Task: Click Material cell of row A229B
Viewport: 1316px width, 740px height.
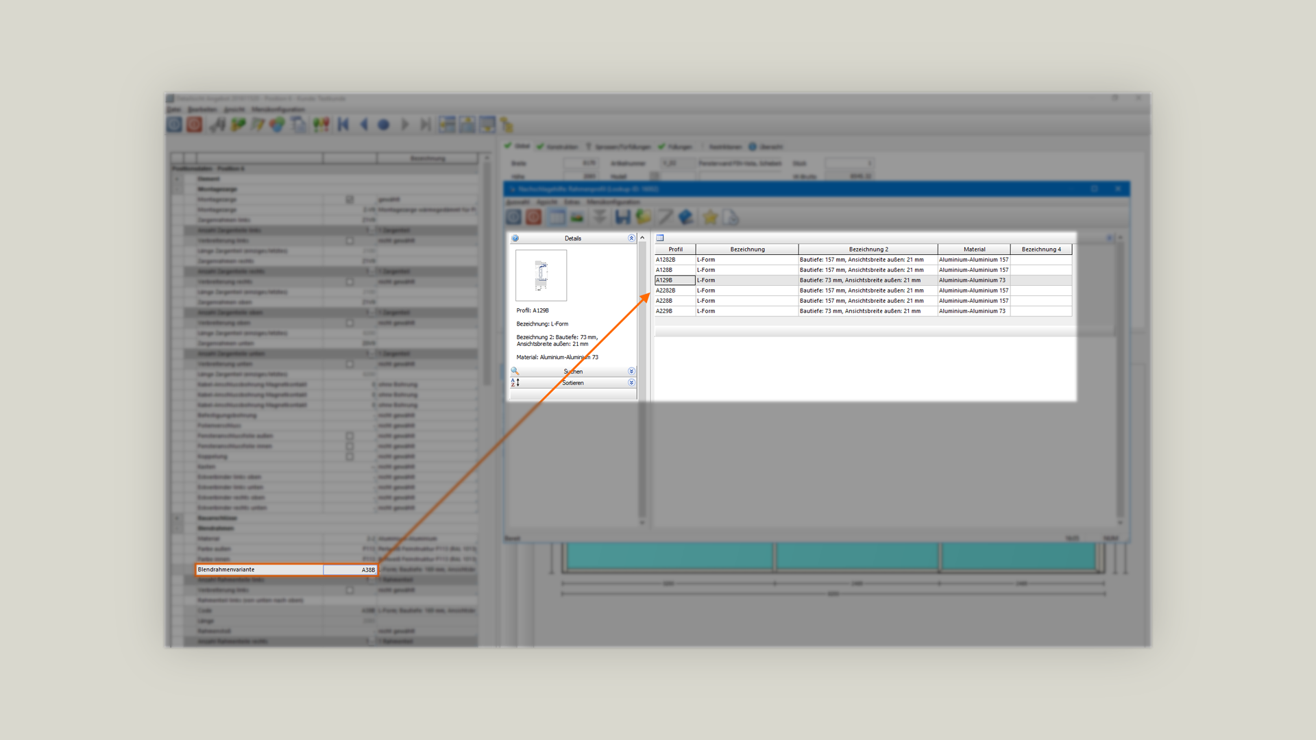Action: 974,311
